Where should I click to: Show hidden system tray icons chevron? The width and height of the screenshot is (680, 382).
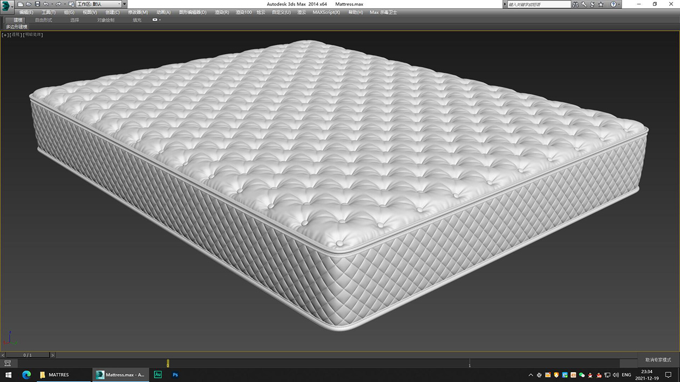click(531, 375)
